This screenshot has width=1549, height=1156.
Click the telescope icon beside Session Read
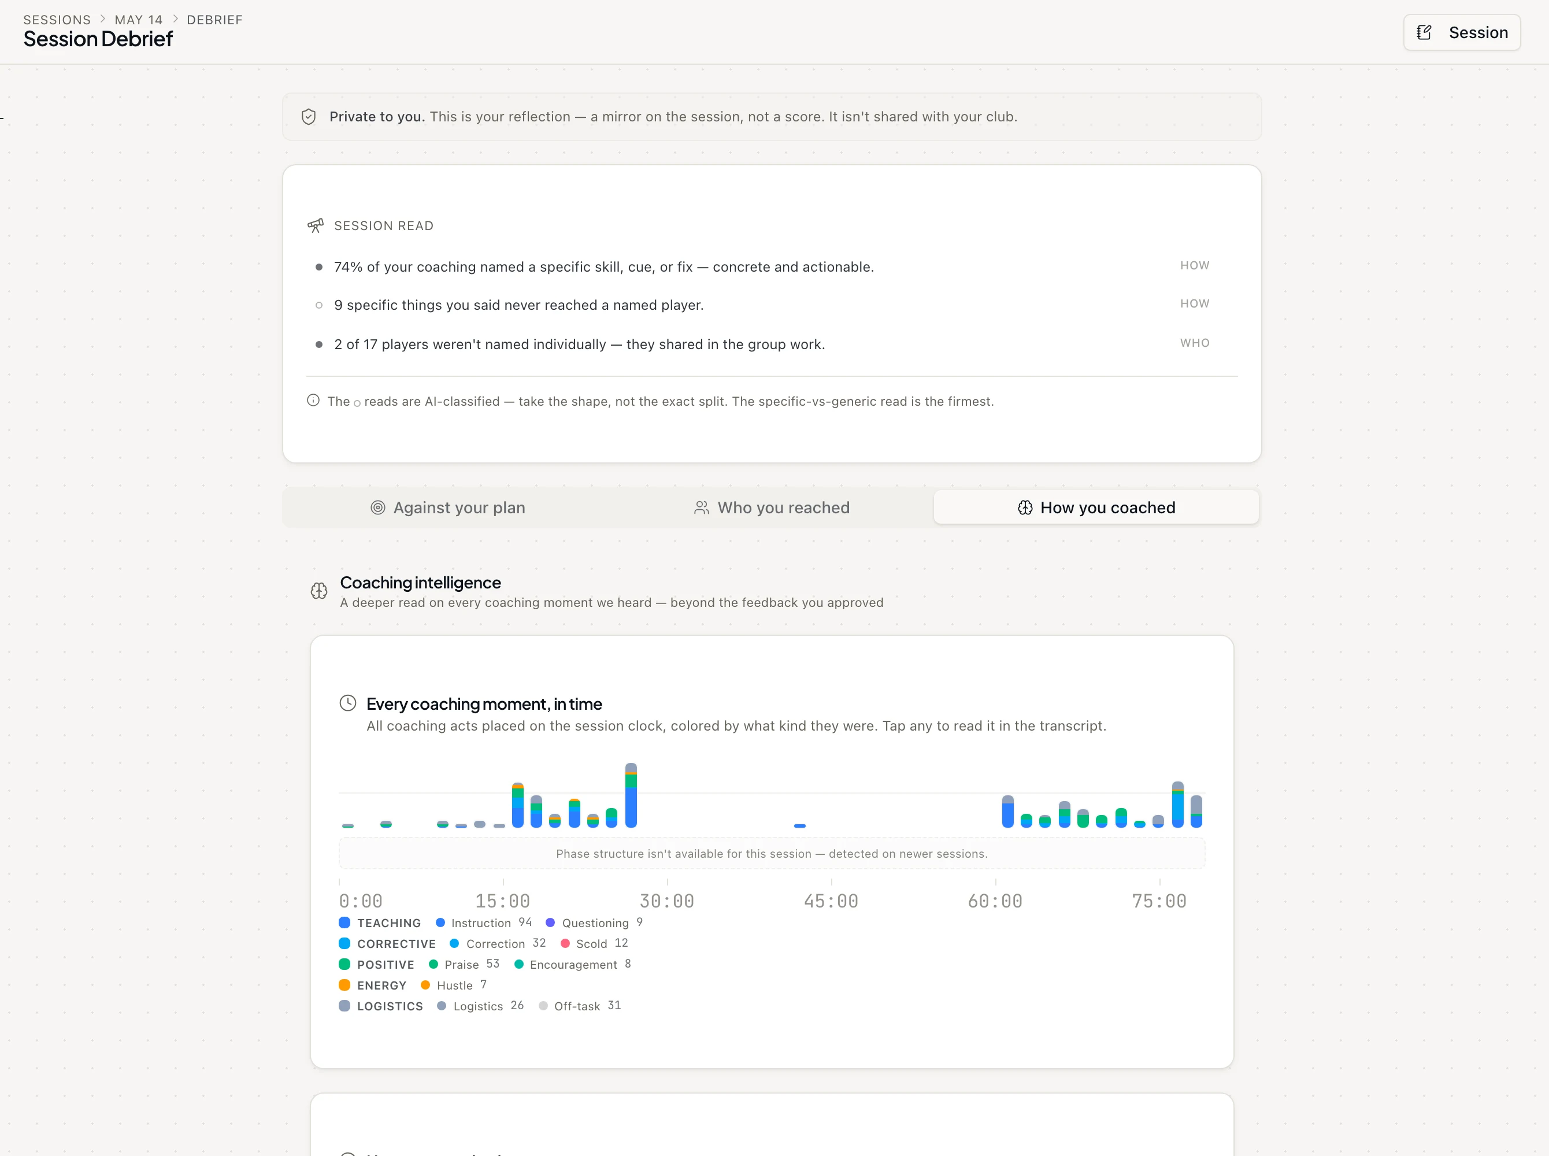(x=316, y=225)
